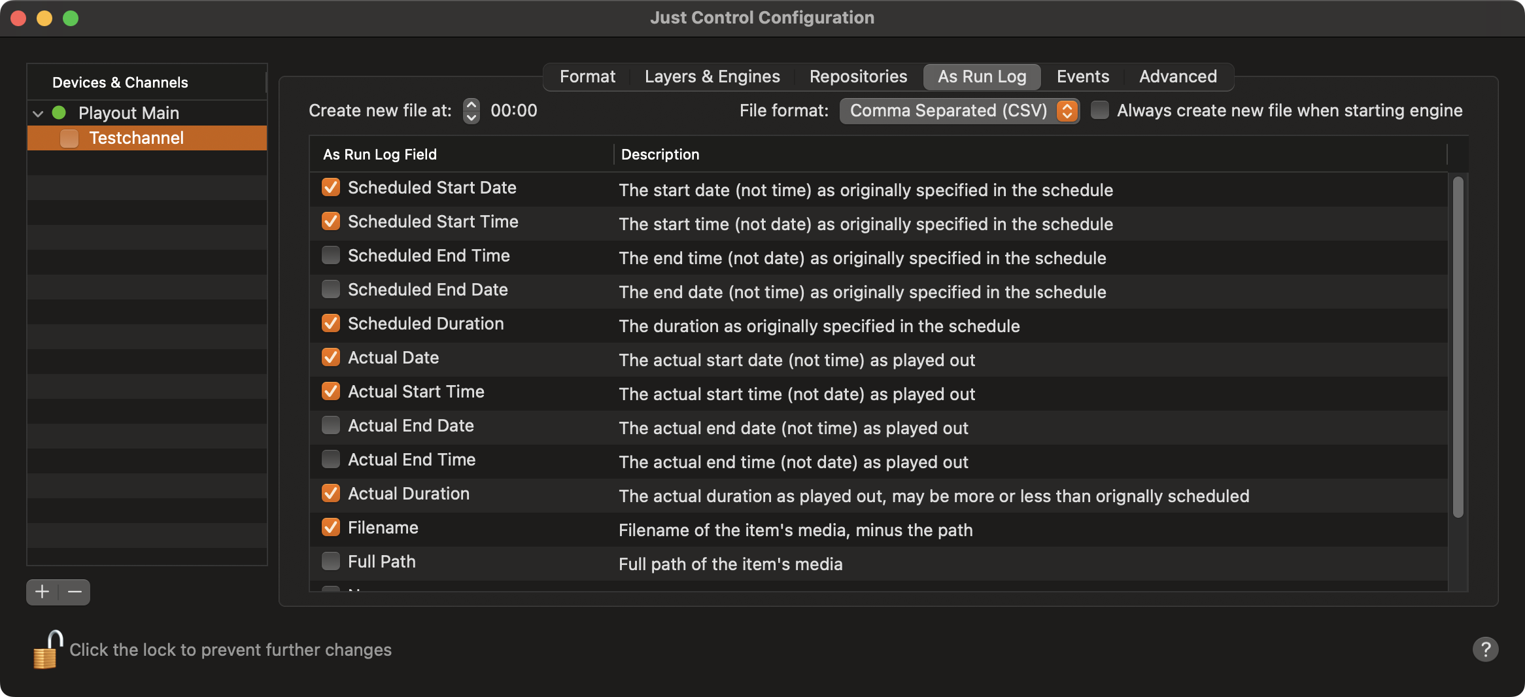This screenshot has height=697, width=1525.
Task: Uncheck the Scheduled Duration field
Action: point(331,323)
